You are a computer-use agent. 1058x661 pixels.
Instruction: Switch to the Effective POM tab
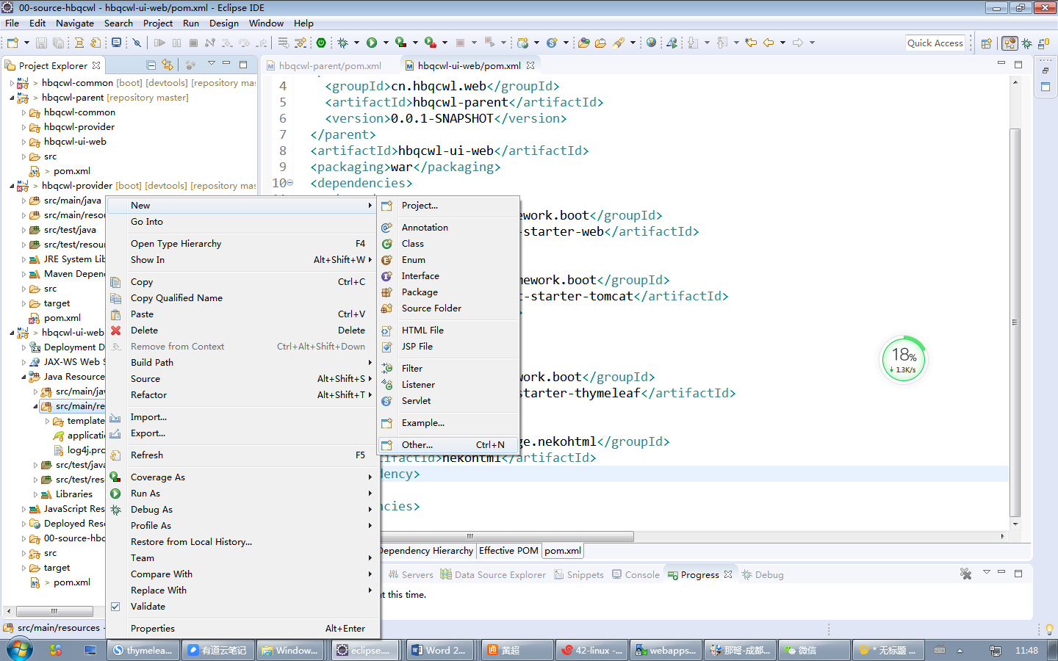point(508,551)
